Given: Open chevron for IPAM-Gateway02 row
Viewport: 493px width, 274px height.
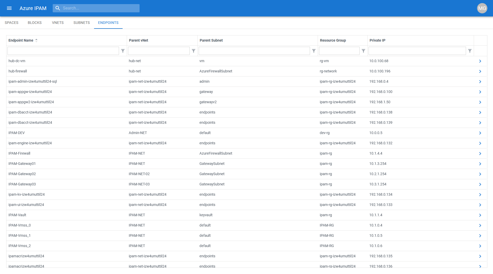Looking at the screenshot, I should pyautogui.click(x=480, y=174).
